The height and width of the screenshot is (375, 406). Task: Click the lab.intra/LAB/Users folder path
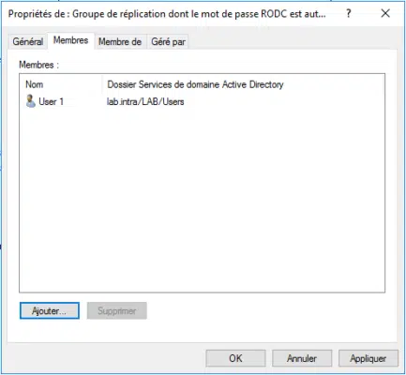pos(145,101)
